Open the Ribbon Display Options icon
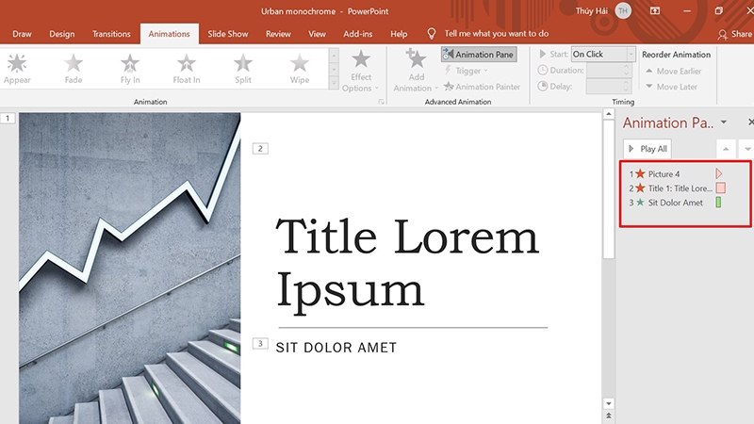 [x=655, y=10]
